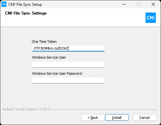Click the Windows Service User label
161x125 pixels.
coord(49,57)
